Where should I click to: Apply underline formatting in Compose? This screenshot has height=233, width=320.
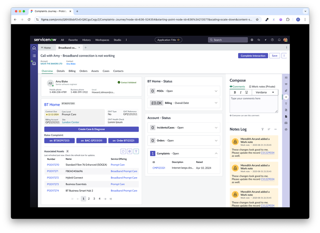[247, 92]
